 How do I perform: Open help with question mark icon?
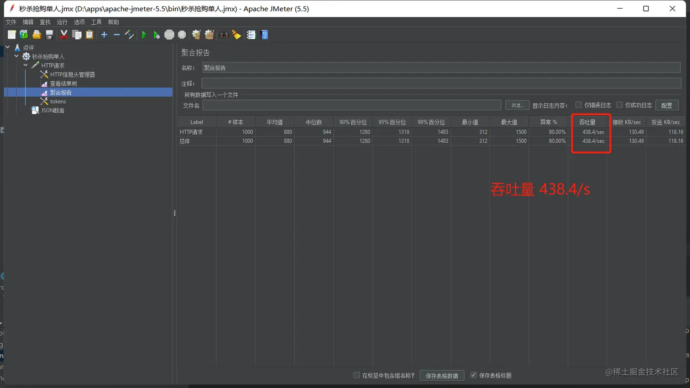point(264,35)
